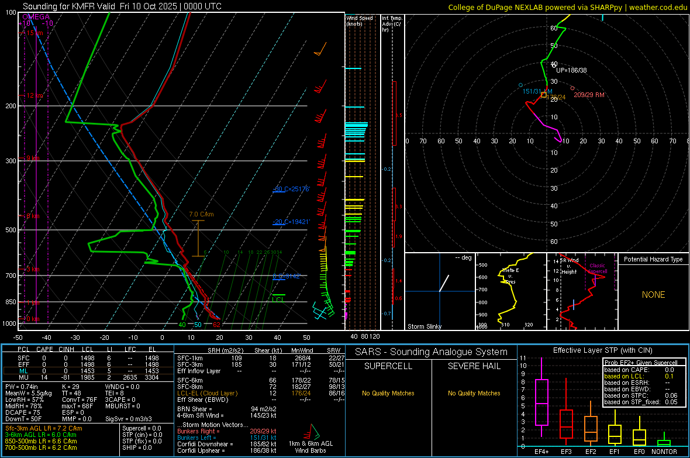Click the 15 km height marker
This screenshot has width=690, height=458.
[x=33, y=33]
